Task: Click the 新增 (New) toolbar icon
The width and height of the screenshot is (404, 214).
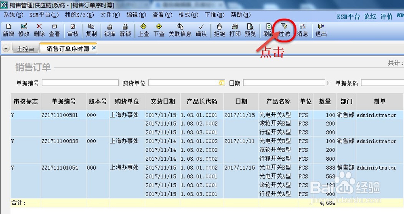Action: (x=8, y=30)
